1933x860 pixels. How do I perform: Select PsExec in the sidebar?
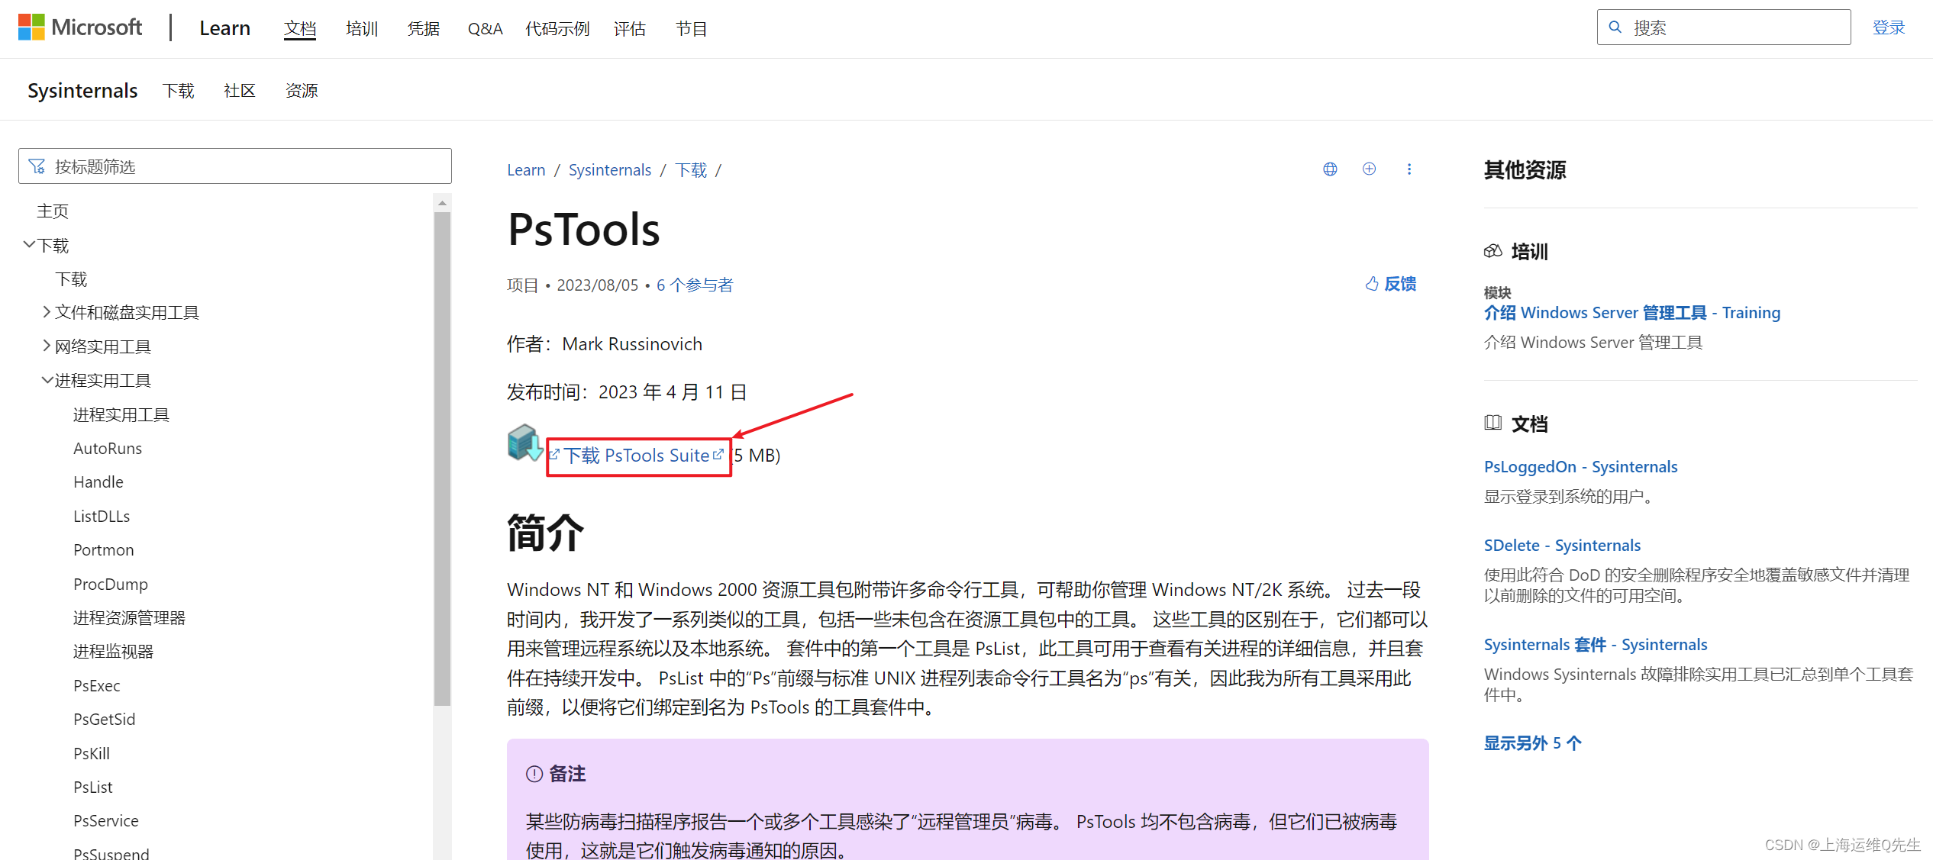97,685
